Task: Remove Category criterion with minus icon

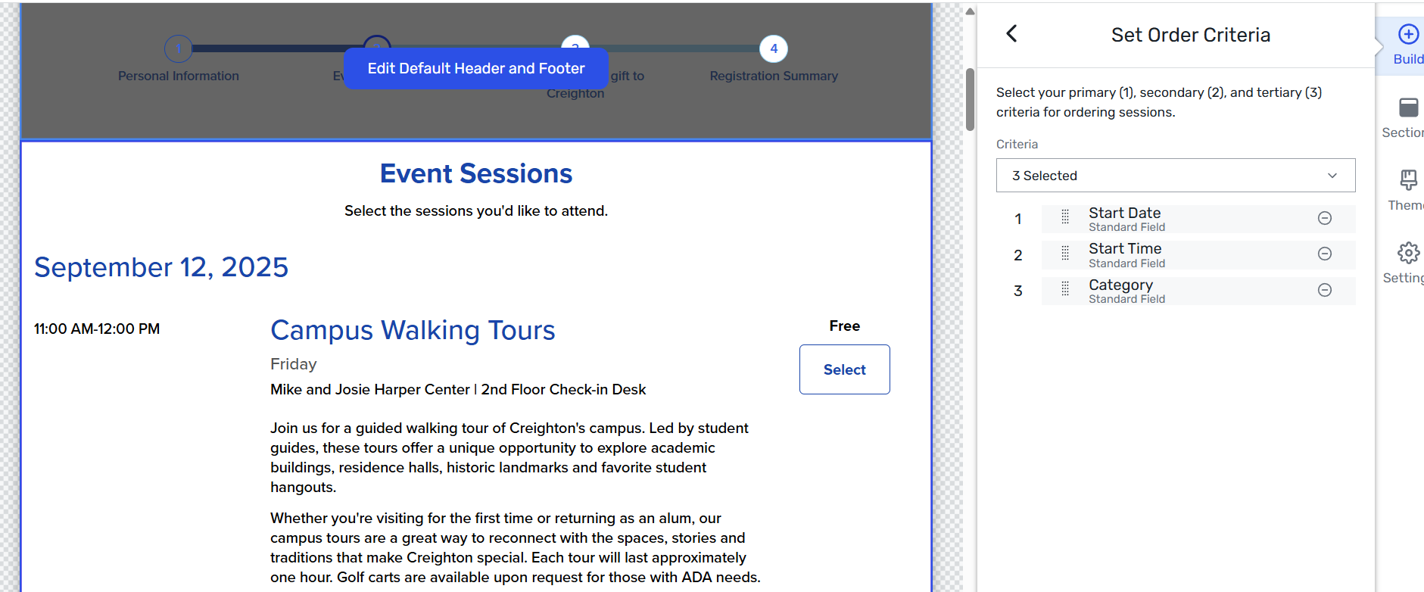Action: tap(1325, 290)
